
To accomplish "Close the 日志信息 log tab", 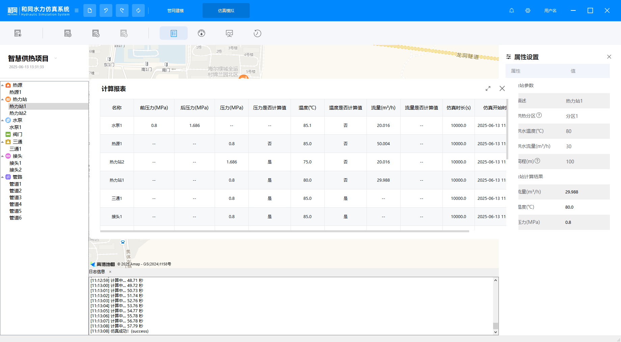I will (110, 272).
